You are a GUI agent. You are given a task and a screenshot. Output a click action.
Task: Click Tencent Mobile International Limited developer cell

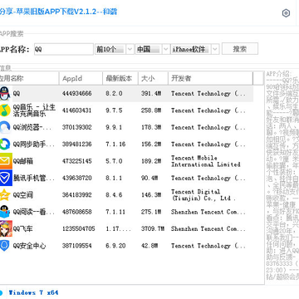(x=206, y=161)
